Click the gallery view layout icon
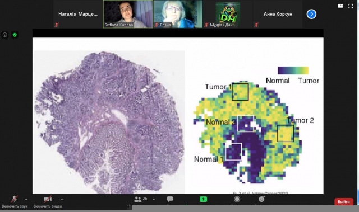Viewport: 359px width, 212px height. [x=340, y=6]
